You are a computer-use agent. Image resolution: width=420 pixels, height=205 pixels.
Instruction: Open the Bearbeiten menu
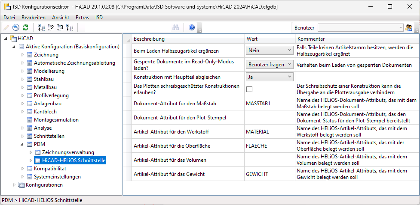[34, 18]
